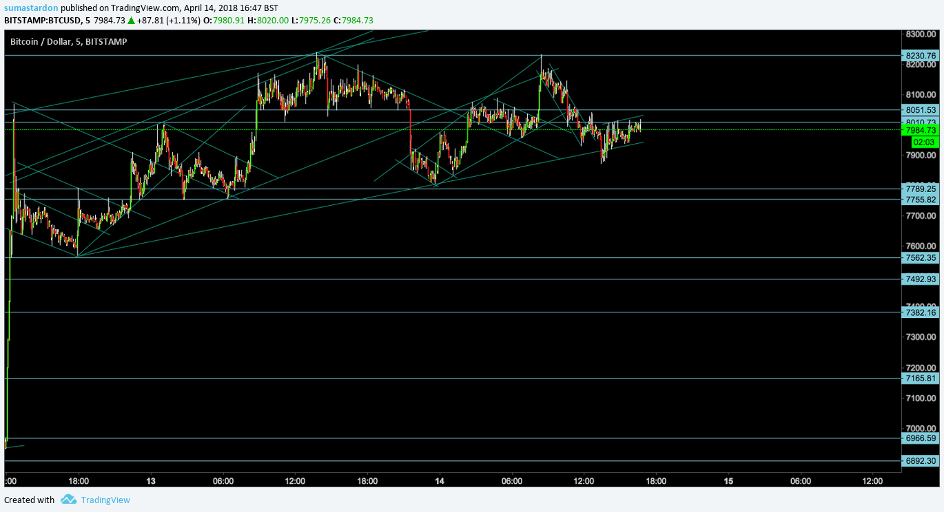Click the 8010.73 price level label

point(921,122)
